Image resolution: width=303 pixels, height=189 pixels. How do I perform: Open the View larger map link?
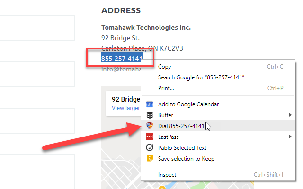pos(126,108)
